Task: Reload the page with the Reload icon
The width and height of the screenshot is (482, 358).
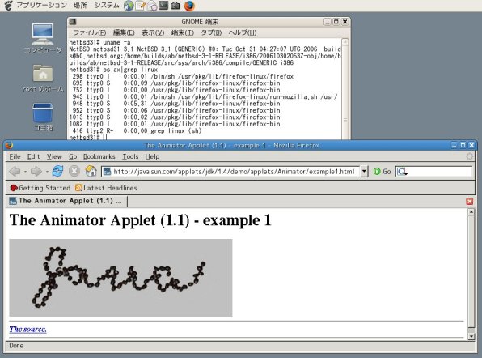Action: tap(57, 171)
